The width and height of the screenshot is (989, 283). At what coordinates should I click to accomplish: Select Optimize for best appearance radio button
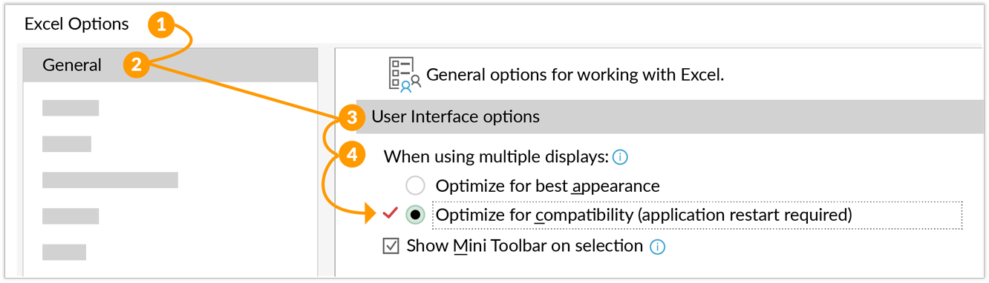[416, 185]
